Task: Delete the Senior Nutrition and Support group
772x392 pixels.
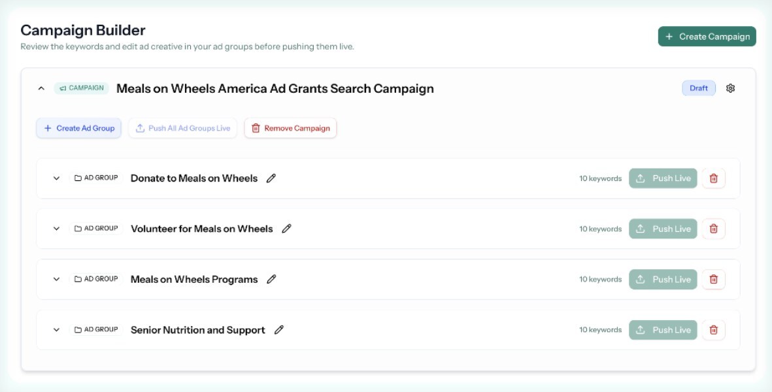Action: [x=714, y=330]
